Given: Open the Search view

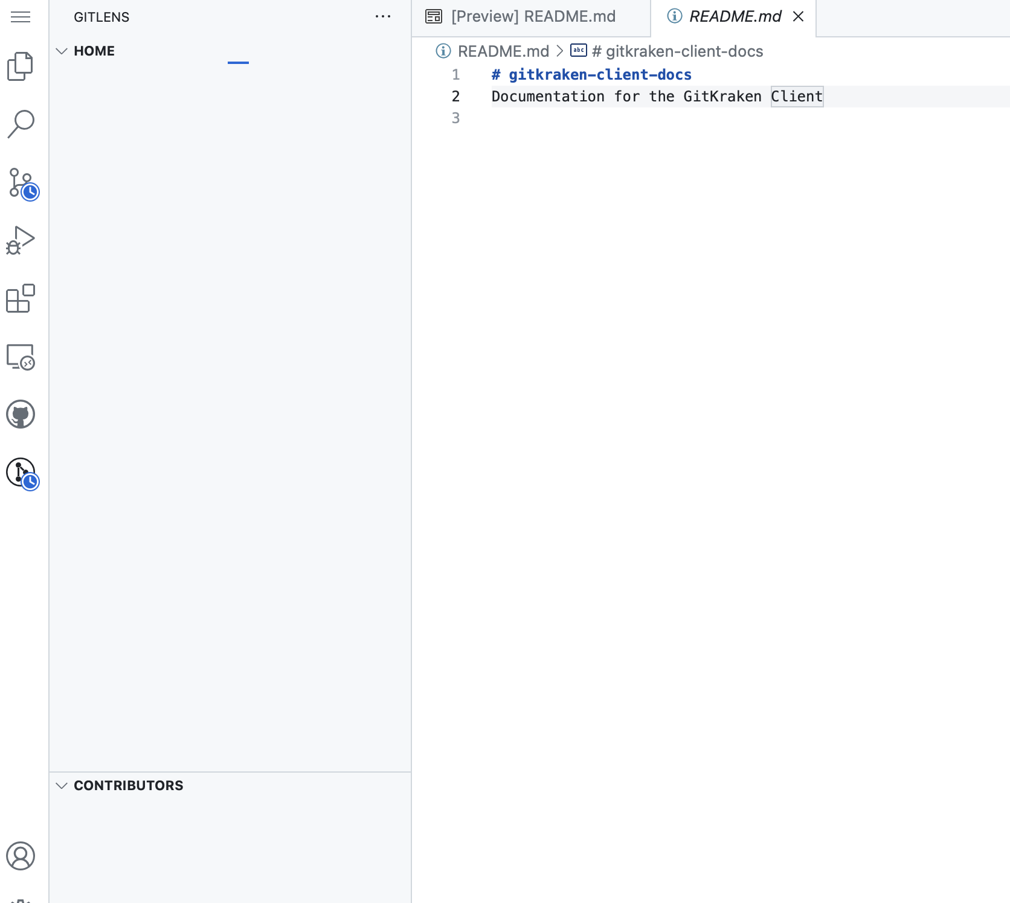Looking at the screenshot, I should (x=20, y=123).
